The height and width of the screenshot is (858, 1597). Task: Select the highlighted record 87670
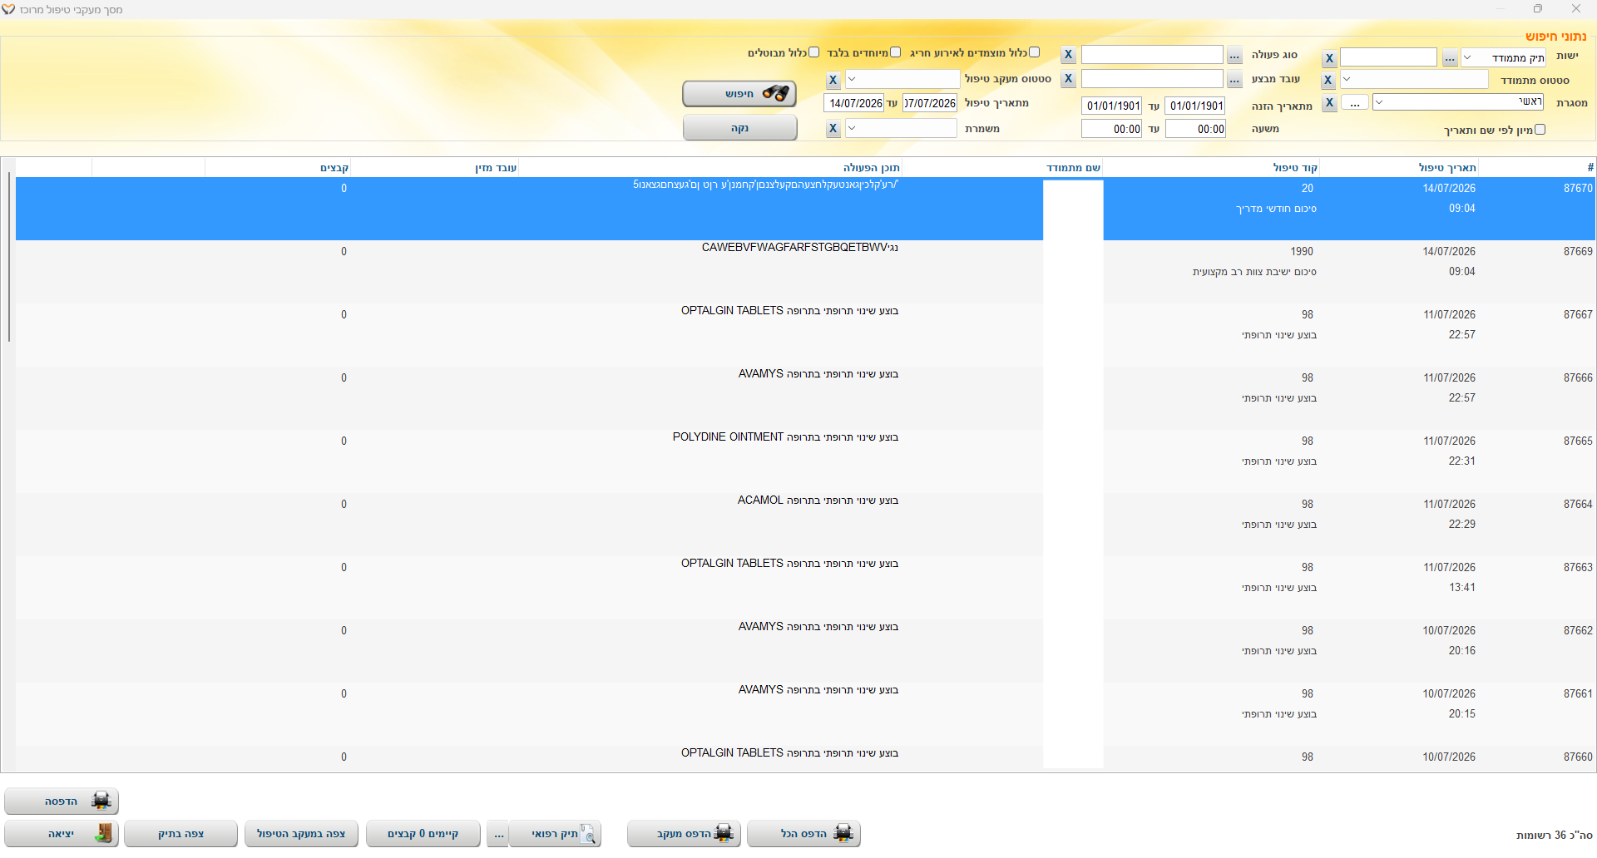[x=805, y=209]
